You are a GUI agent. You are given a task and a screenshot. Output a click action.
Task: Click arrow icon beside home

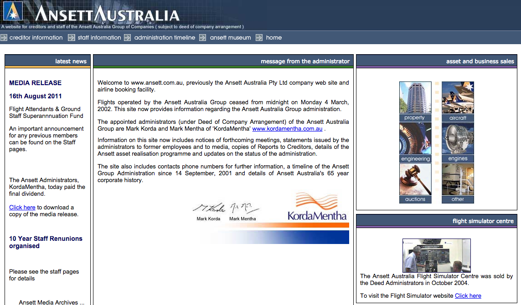click(x=259, y=38)
